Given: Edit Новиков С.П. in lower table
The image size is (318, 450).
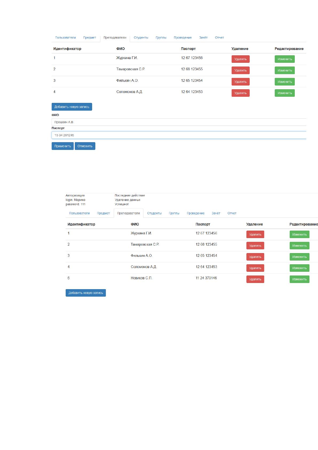Looking at the screenshot, I should coord(300,279).
